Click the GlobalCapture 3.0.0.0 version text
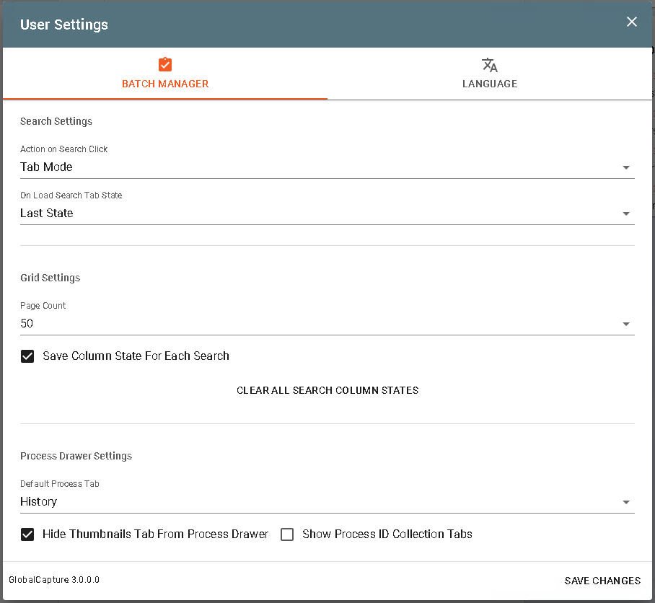The image size is (655, 603). (x=54, y=580)
